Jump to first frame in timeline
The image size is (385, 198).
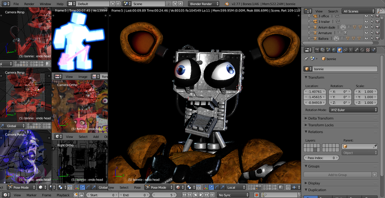184,195
